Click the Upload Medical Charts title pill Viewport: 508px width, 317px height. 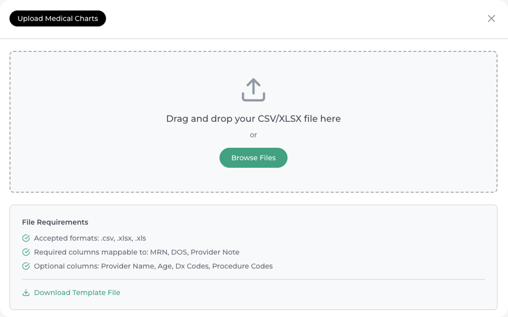pos(57,18)
